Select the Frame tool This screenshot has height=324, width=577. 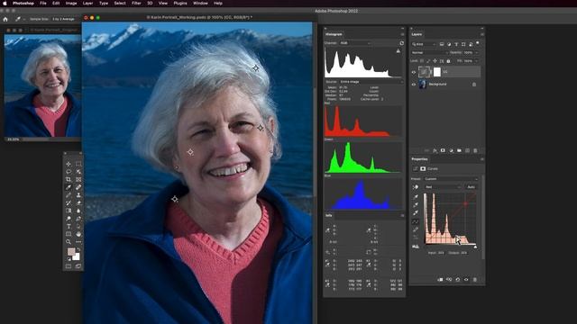point(78,180)
